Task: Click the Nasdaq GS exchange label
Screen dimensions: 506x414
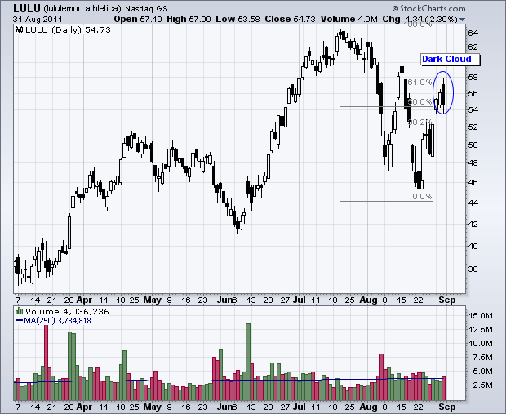Action: 146,9
